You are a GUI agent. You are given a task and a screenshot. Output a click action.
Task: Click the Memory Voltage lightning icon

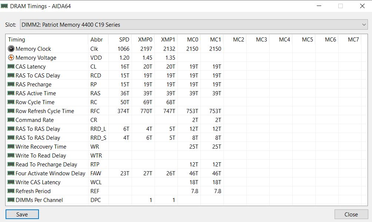pos(11,57)
